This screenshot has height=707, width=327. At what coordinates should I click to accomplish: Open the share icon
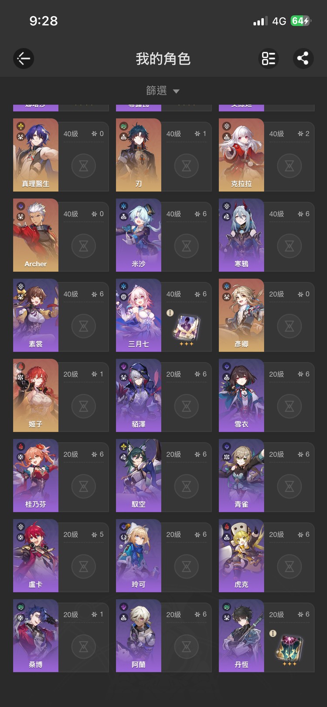click(x=303, y=58)
